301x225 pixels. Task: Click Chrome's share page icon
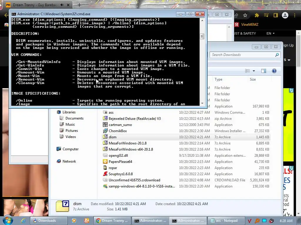[x=236, y=15]
